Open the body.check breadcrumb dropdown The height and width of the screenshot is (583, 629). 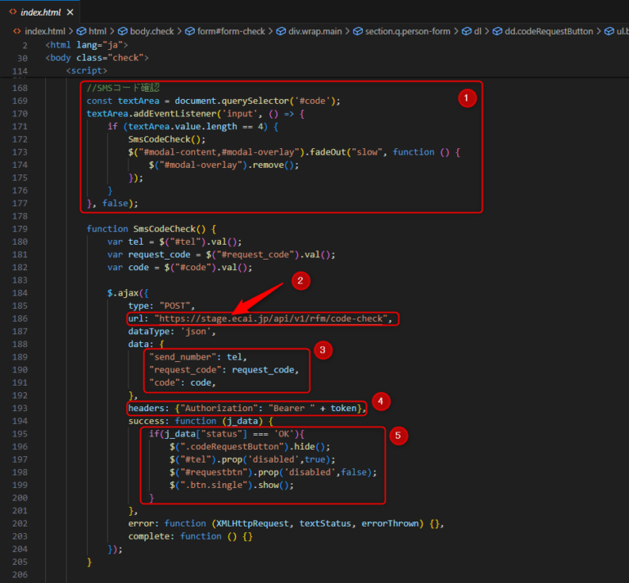point(152,31)
